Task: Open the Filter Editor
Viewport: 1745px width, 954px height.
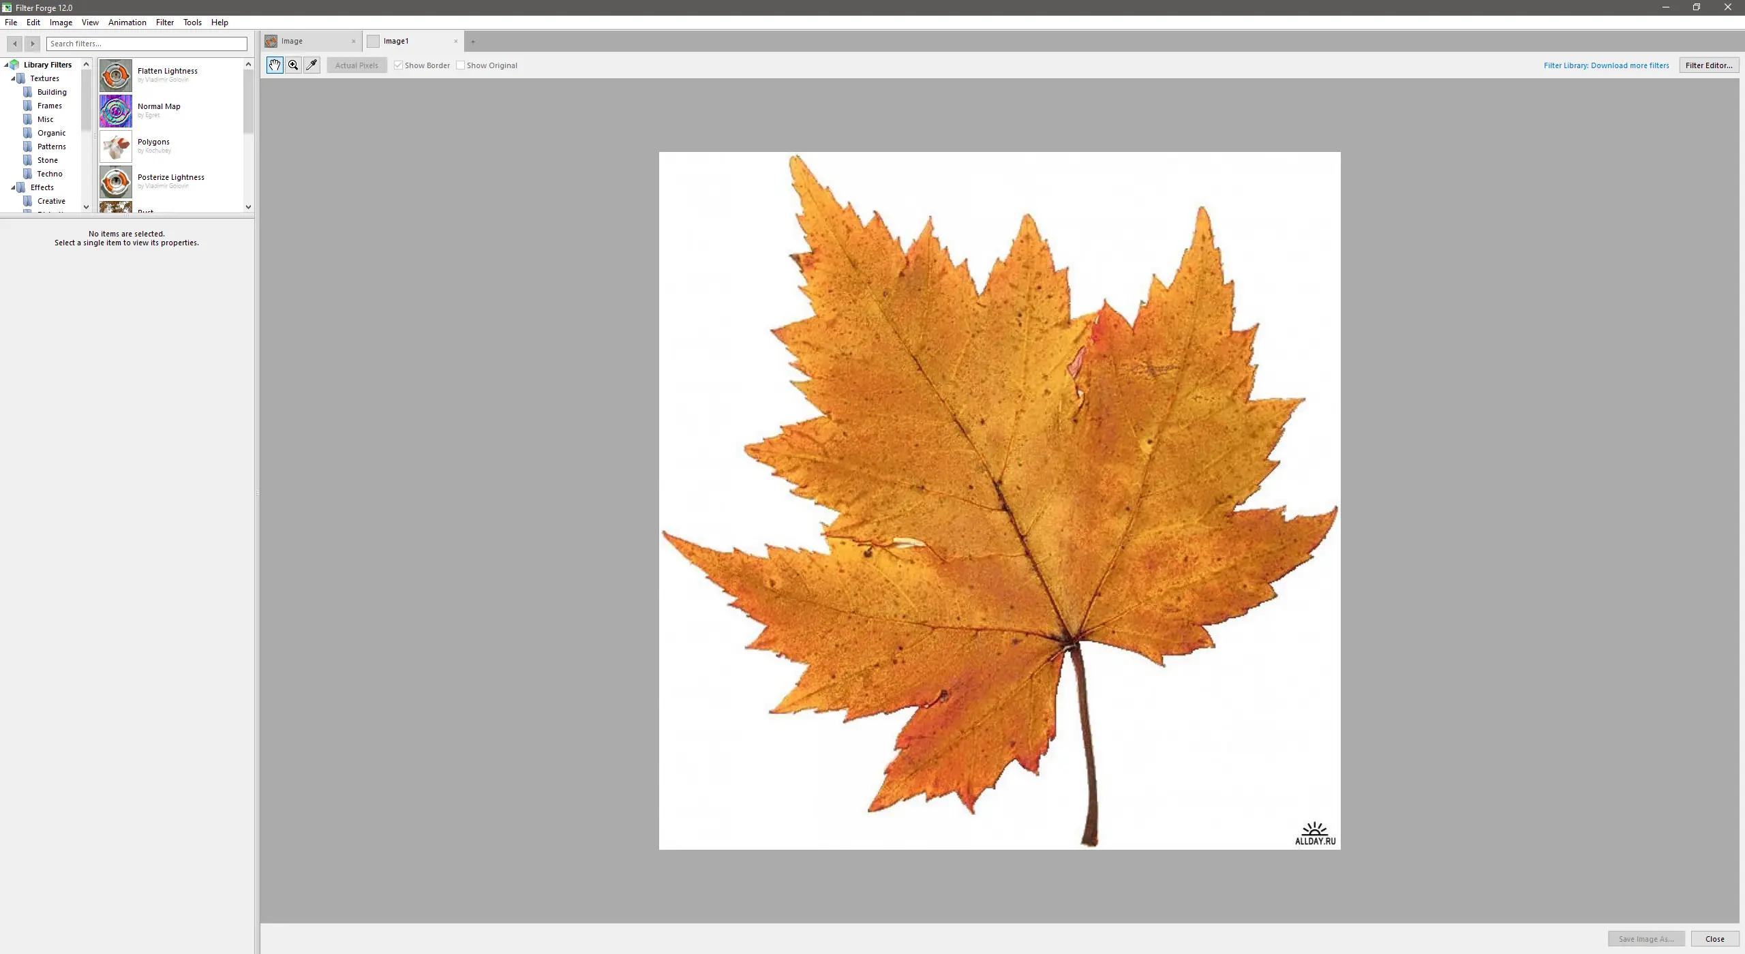Action: (1708, 65)
